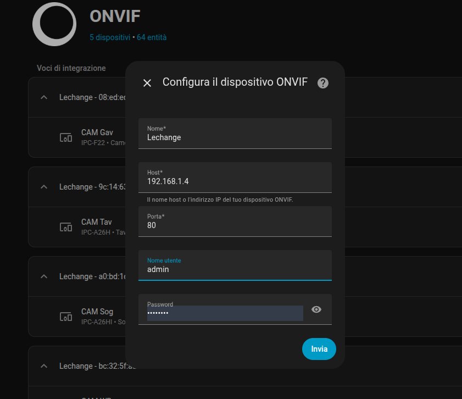Click the Voci di integrazione label
462x399 pixels.
coord(71,68)
